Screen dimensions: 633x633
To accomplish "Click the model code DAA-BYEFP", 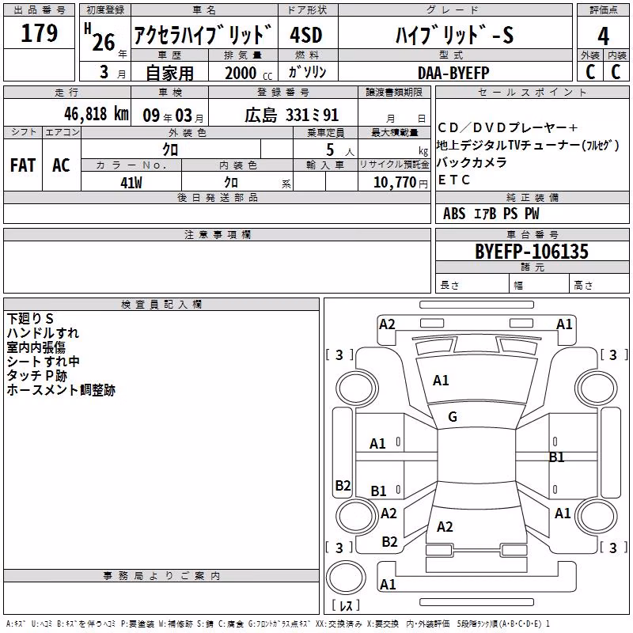I will [453, 73].
